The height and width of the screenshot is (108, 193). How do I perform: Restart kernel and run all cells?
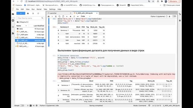(x=78, y=16)
